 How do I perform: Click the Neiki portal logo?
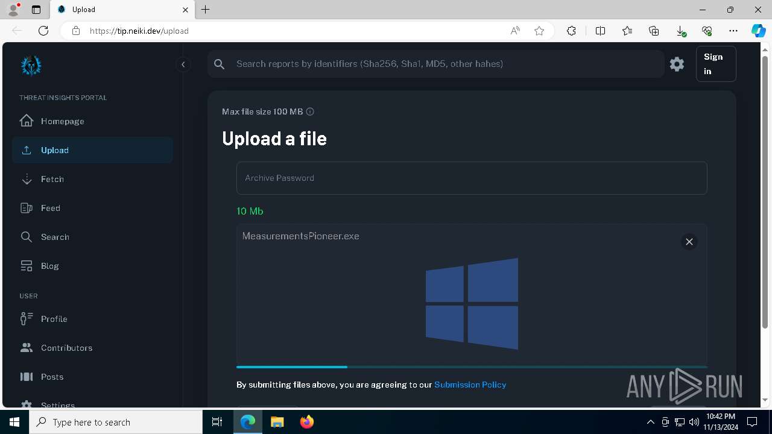point(31,65)
